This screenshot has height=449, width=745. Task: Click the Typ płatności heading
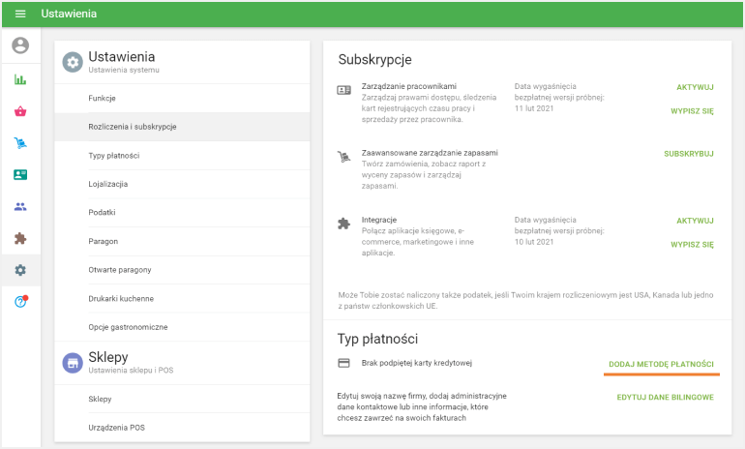pos(377,339)
